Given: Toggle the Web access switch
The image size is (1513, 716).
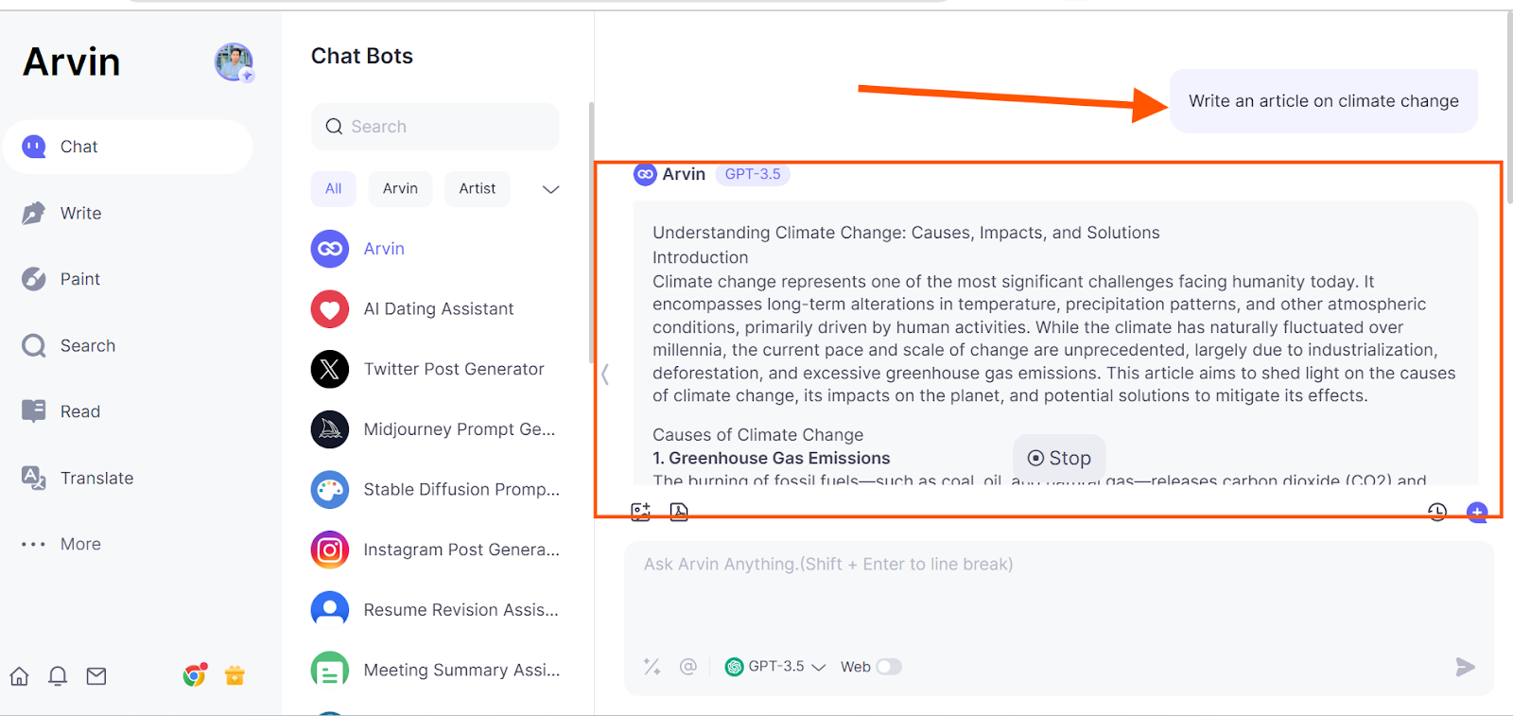Looking at the screenshot, I should (889, 667).
